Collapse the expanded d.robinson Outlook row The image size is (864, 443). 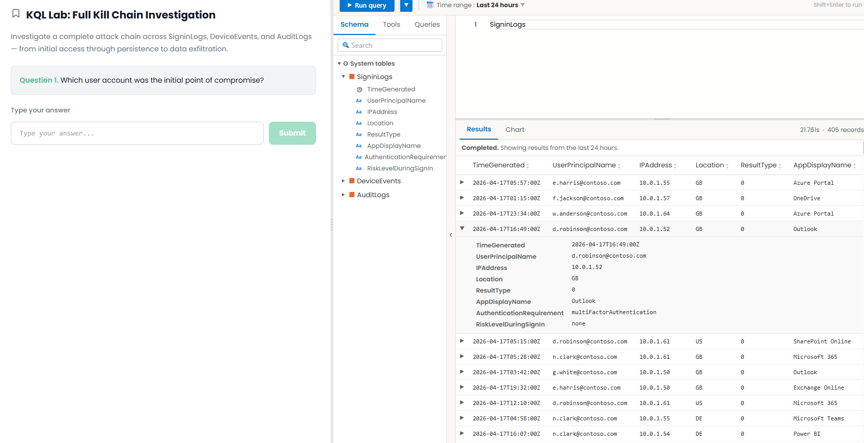(462, 228)
